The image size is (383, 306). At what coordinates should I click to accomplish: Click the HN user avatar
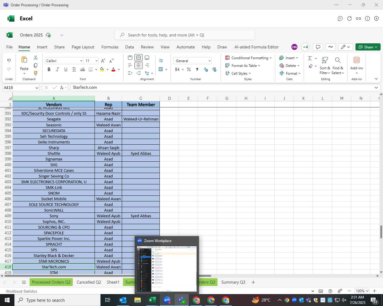tap(294, 47)
